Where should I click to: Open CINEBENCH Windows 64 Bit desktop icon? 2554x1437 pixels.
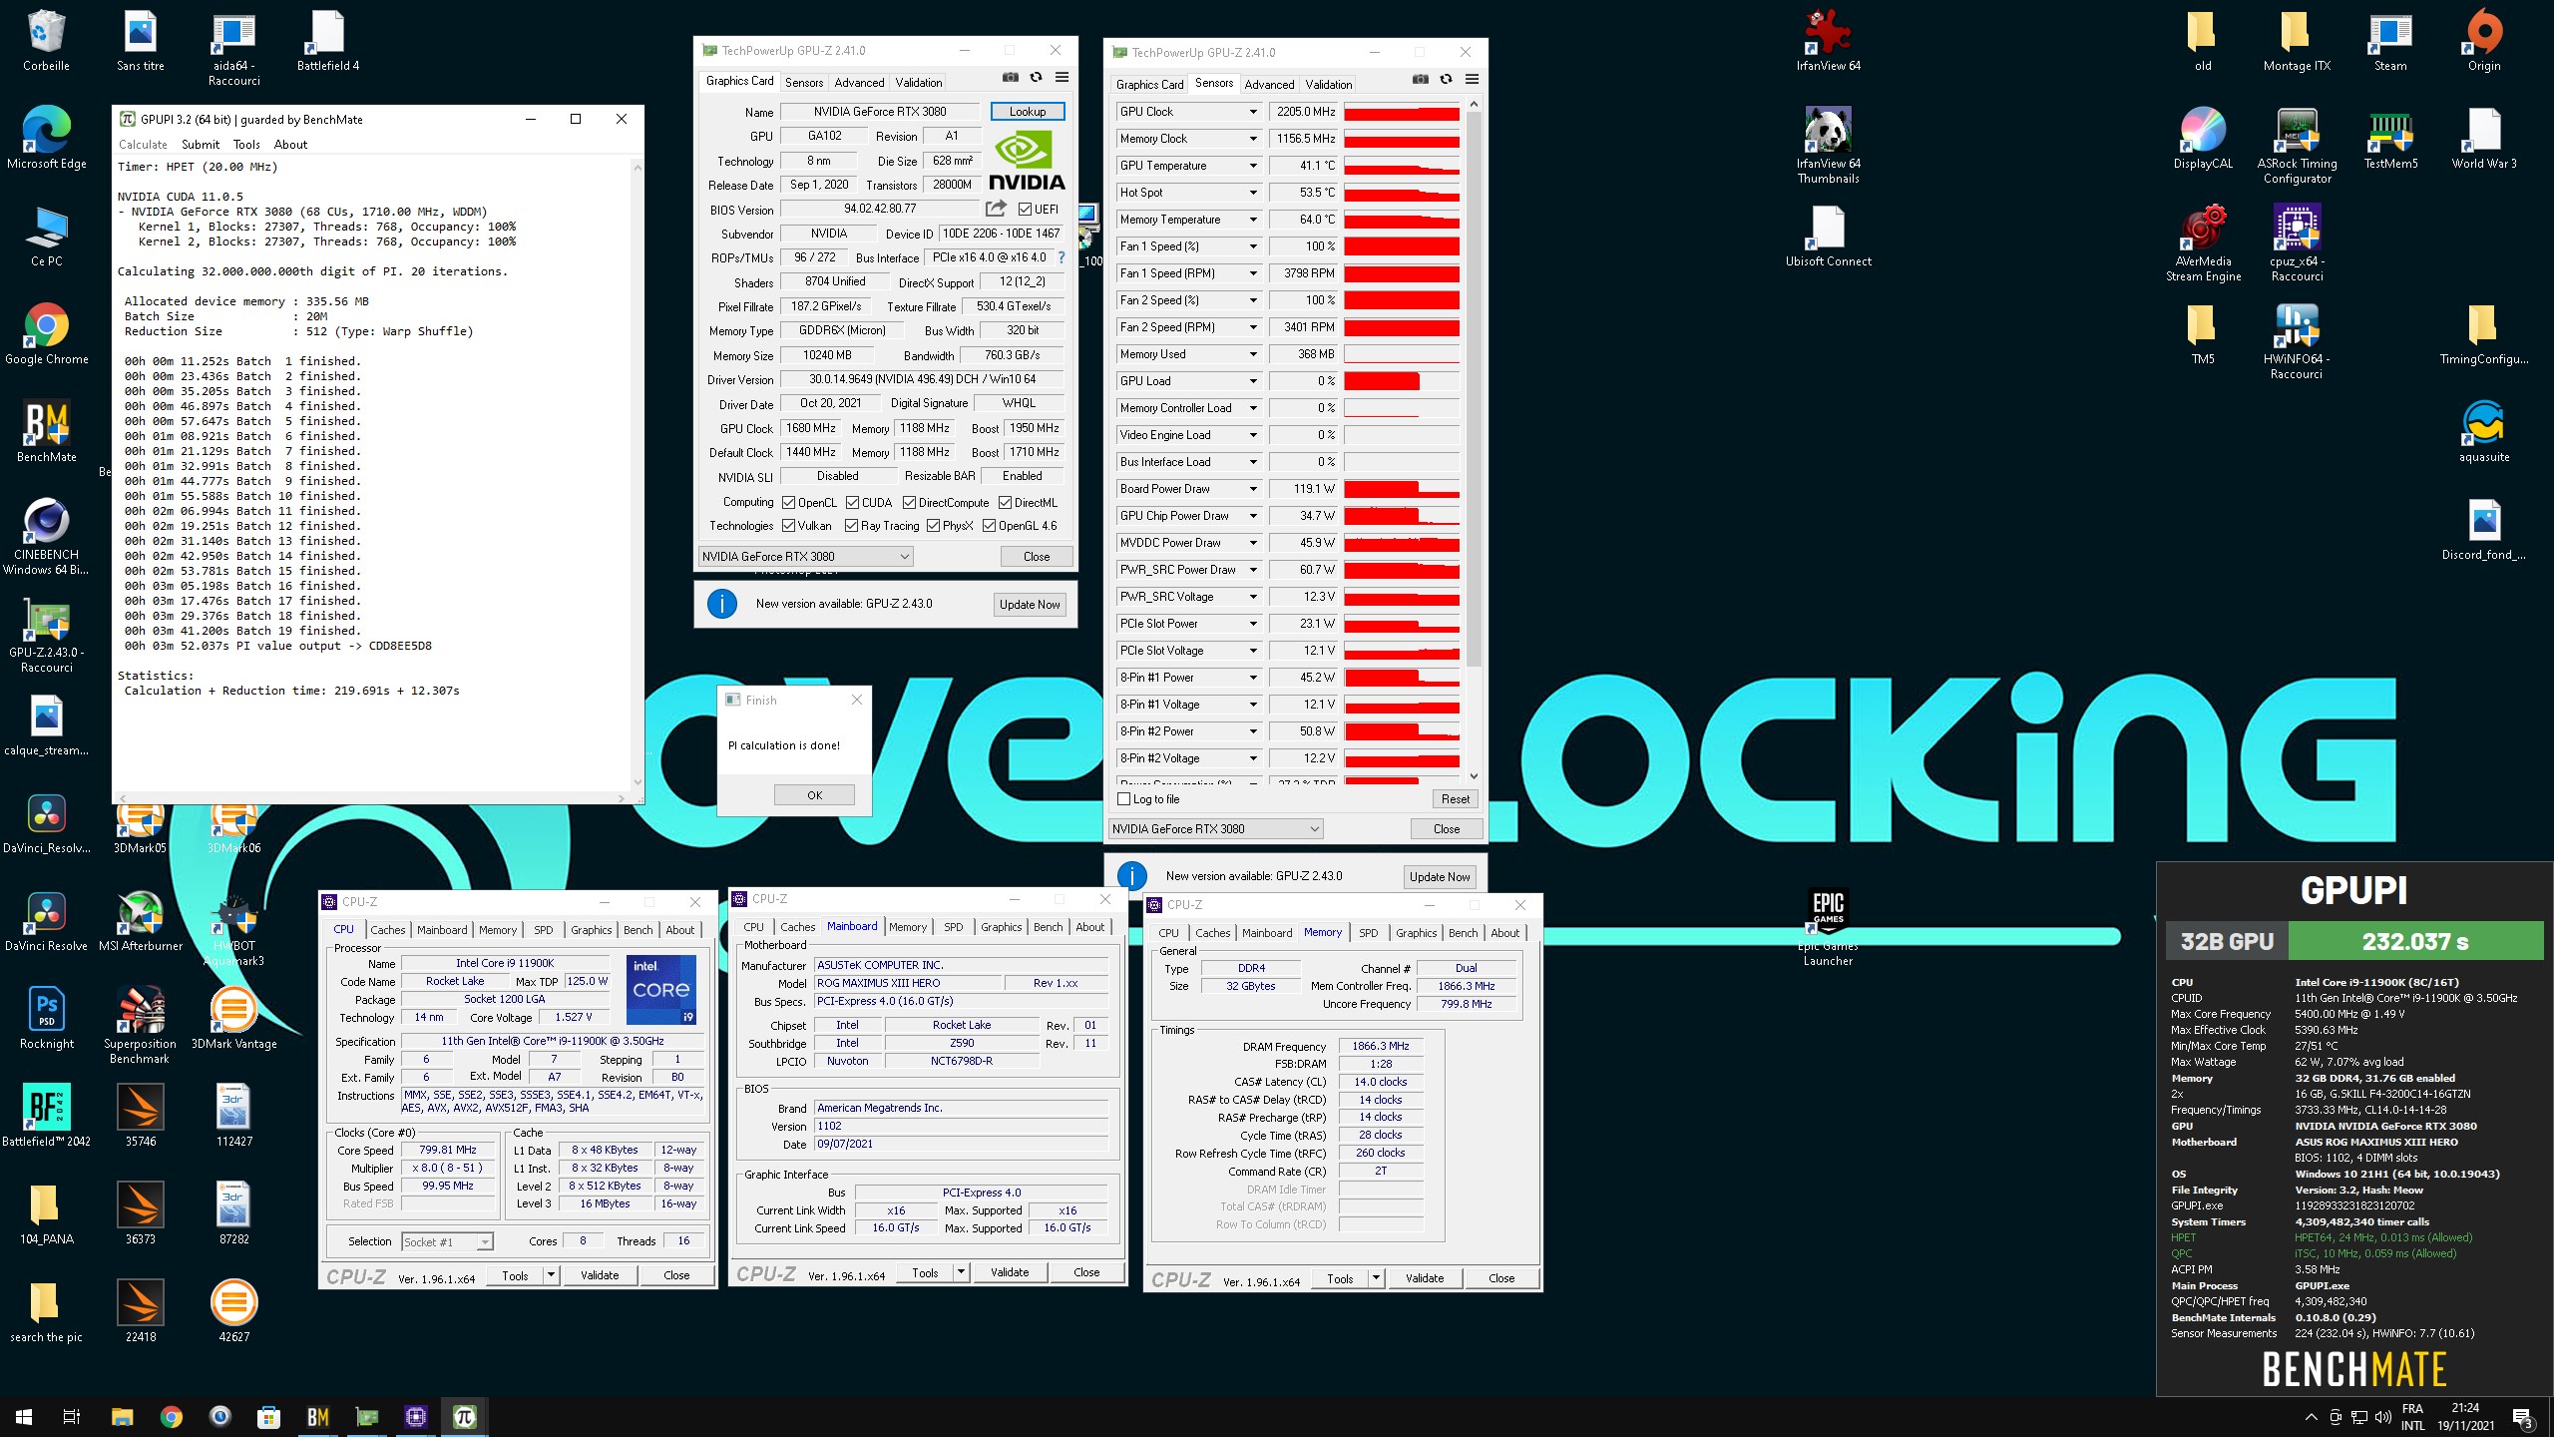(x=46, y=537)
